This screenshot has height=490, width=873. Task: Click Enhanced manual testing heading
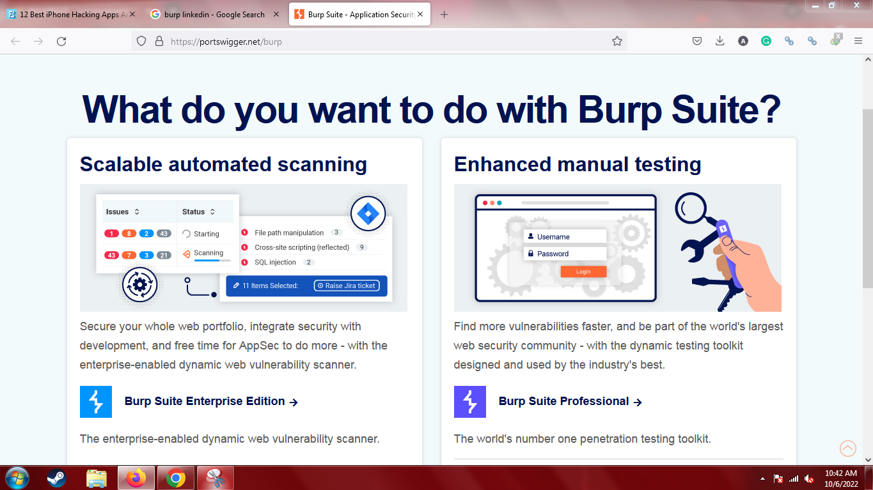pos(578,164)
